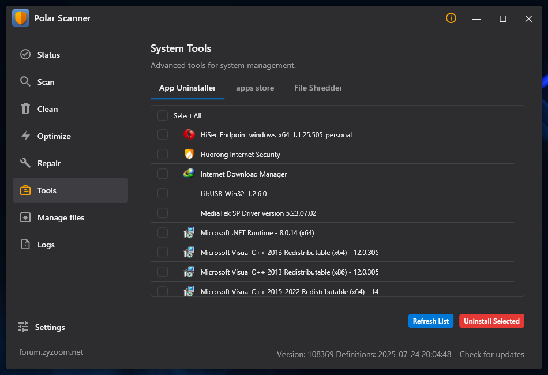Open the Settings label

point(50,327)
